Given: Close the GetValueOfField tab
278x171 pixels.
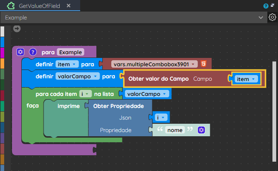Looking at the screenshot, I should click(69, 6).
